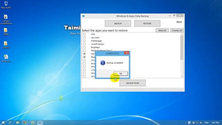Screen dimensions: 222x125
Task: Switch to the BACKUP tab button
Action: point(118,23)
